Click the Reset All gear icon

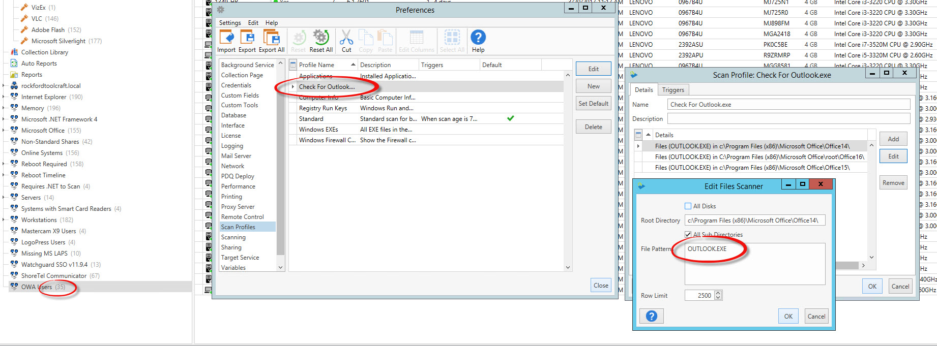click(320, 38)
